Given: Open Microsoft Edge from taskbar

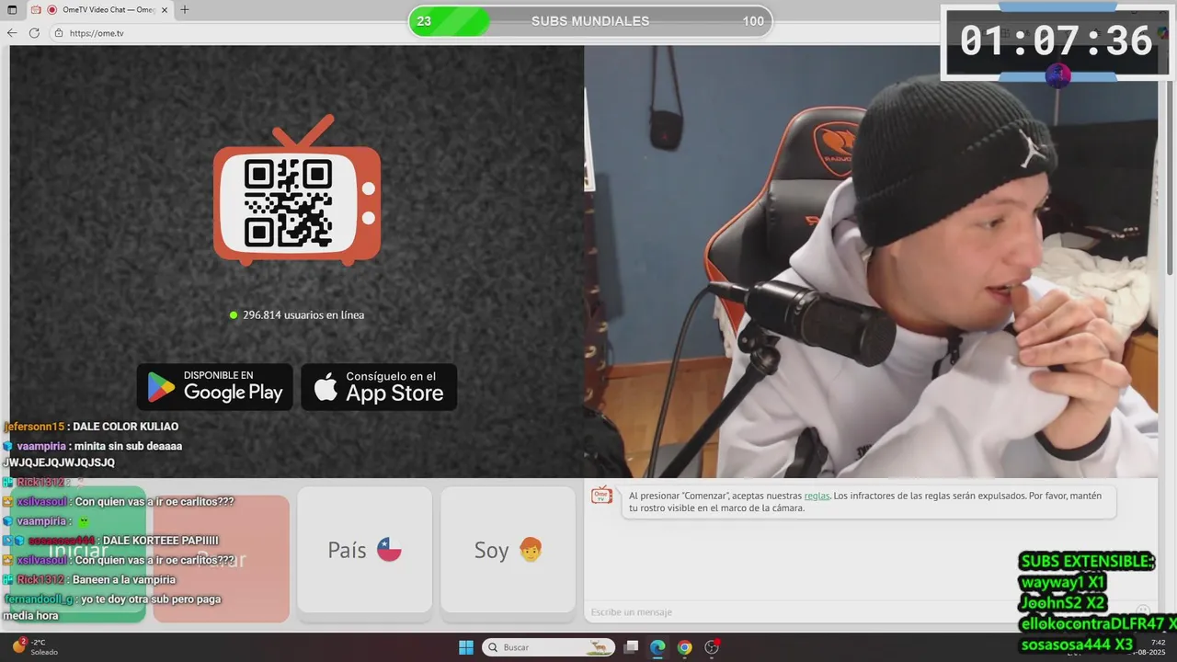Looking at the screenshot, I should pos(657,647).
